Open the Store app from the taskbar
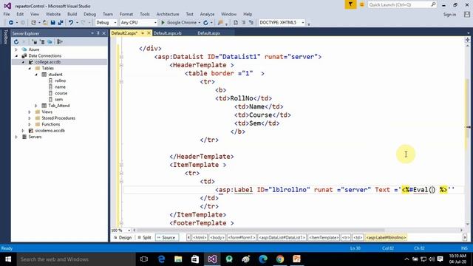 pyautogui.click(x=195, y=259)
